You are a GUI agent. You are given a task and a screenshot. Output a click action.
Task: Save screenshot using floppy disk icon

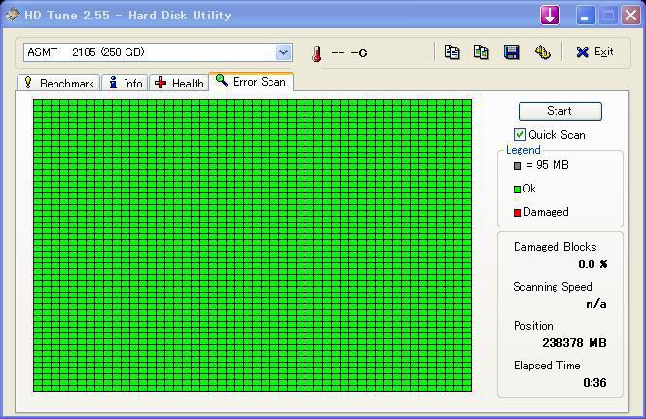(x=512, y=52)
